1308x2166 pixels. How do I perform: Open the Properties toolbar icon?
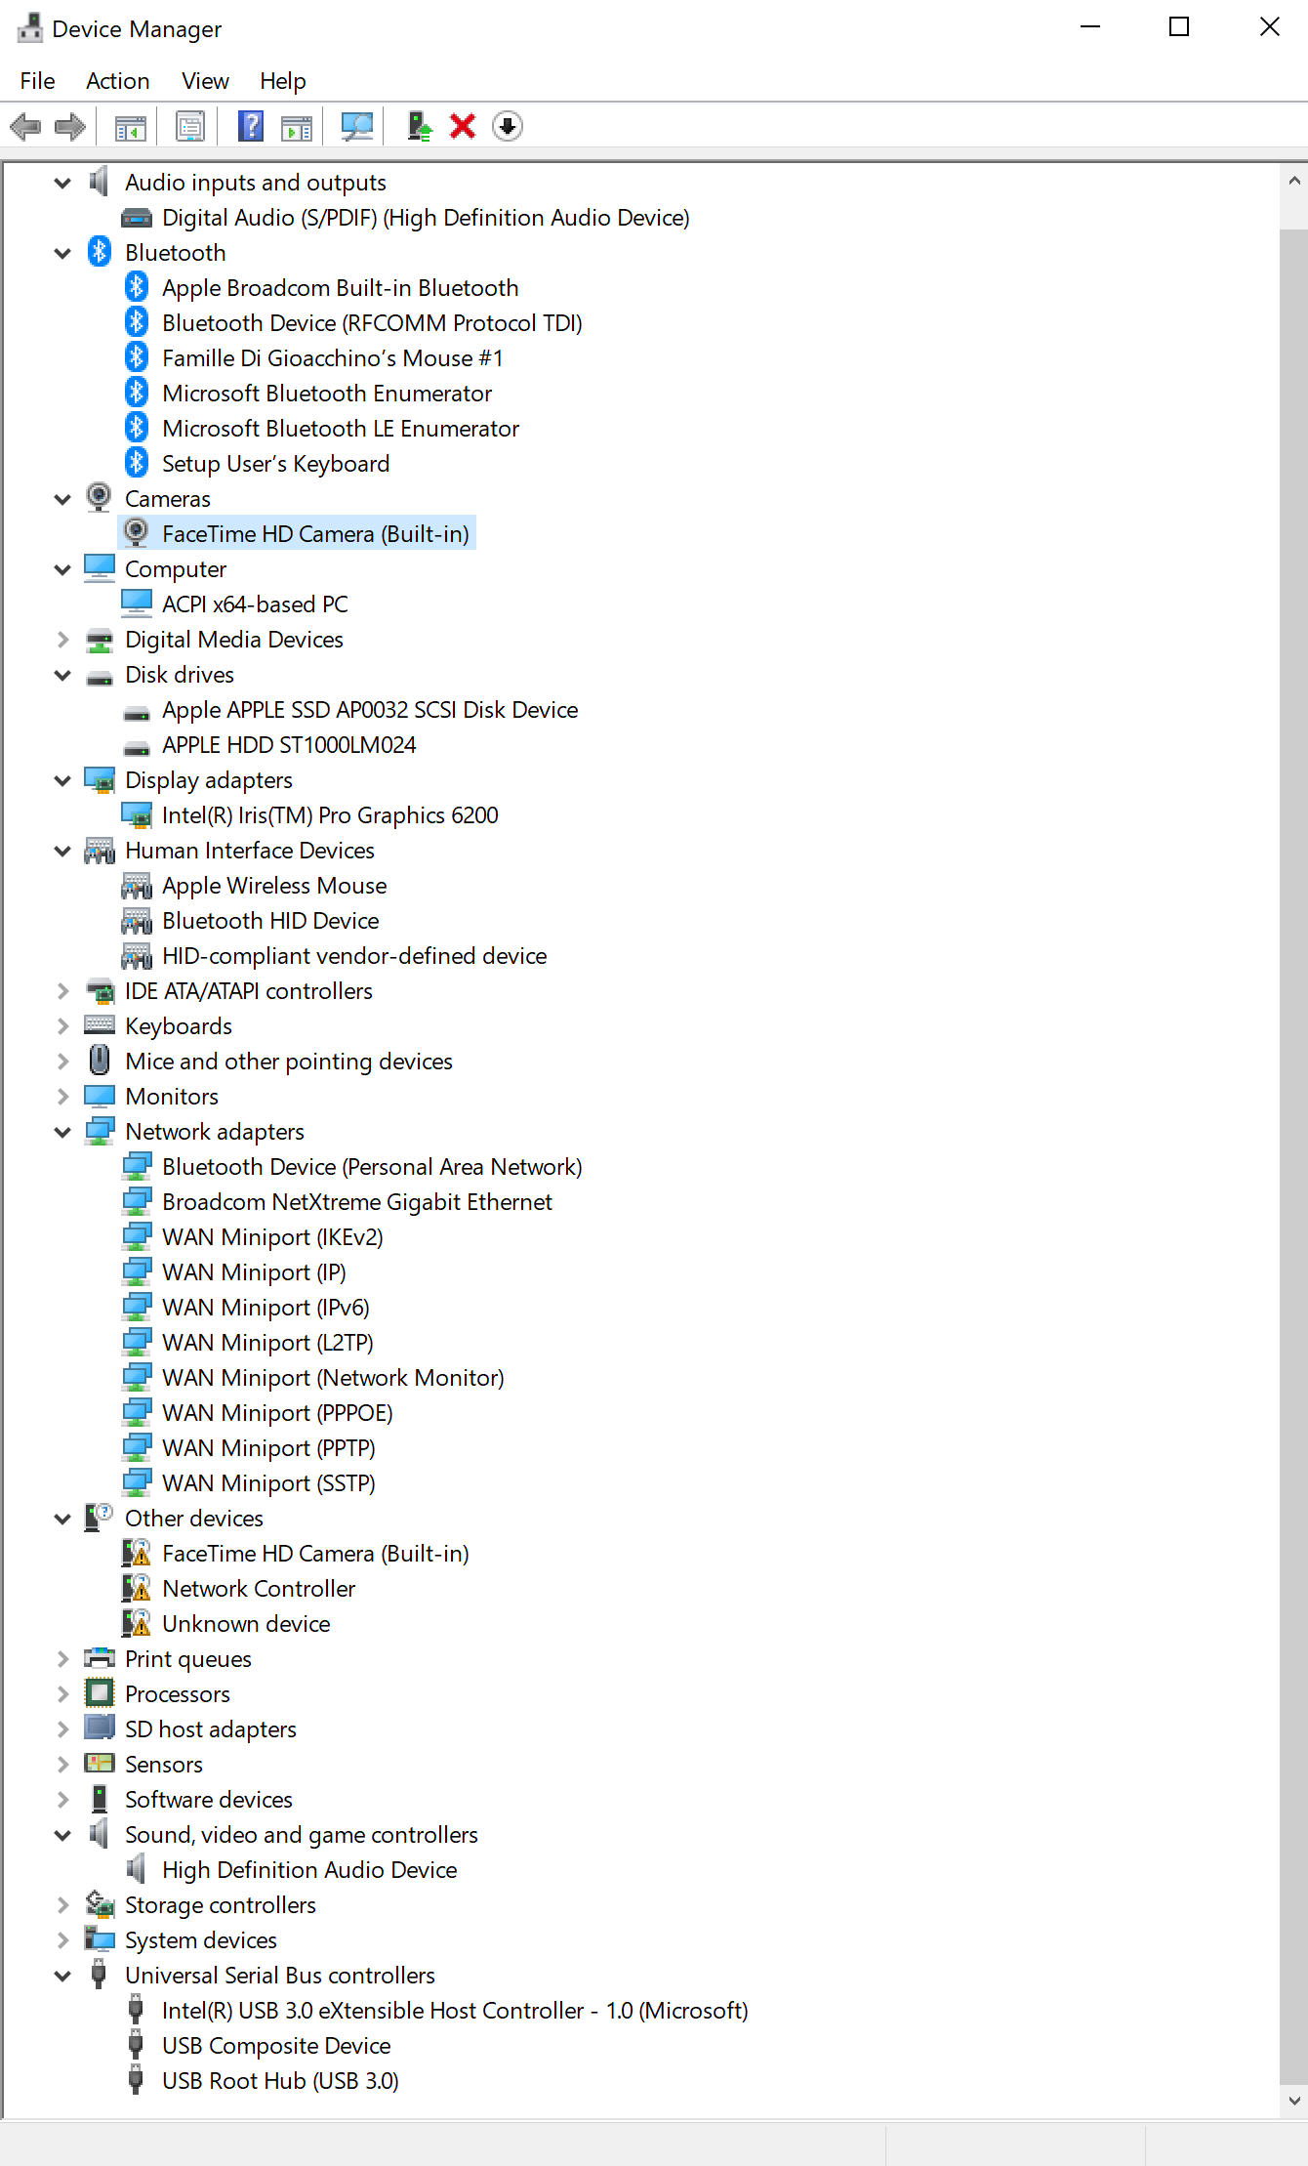[x=190, y=126]
